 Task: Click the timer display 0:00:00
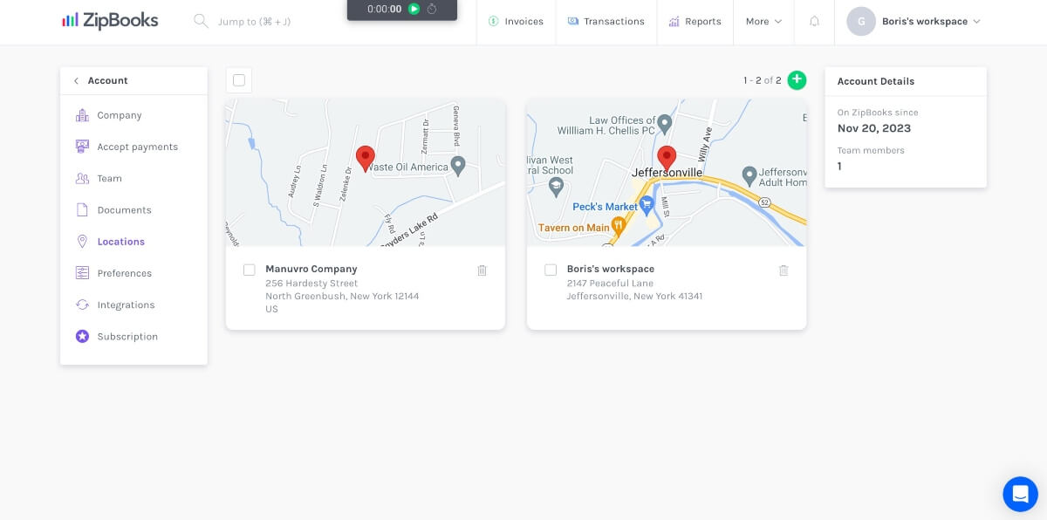pyautogui.click(x=385, y=9)
